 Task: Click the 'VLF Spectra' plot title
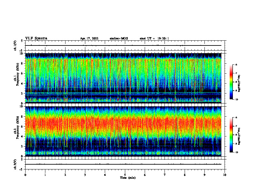pyautogui.click(x=36, y=38)
